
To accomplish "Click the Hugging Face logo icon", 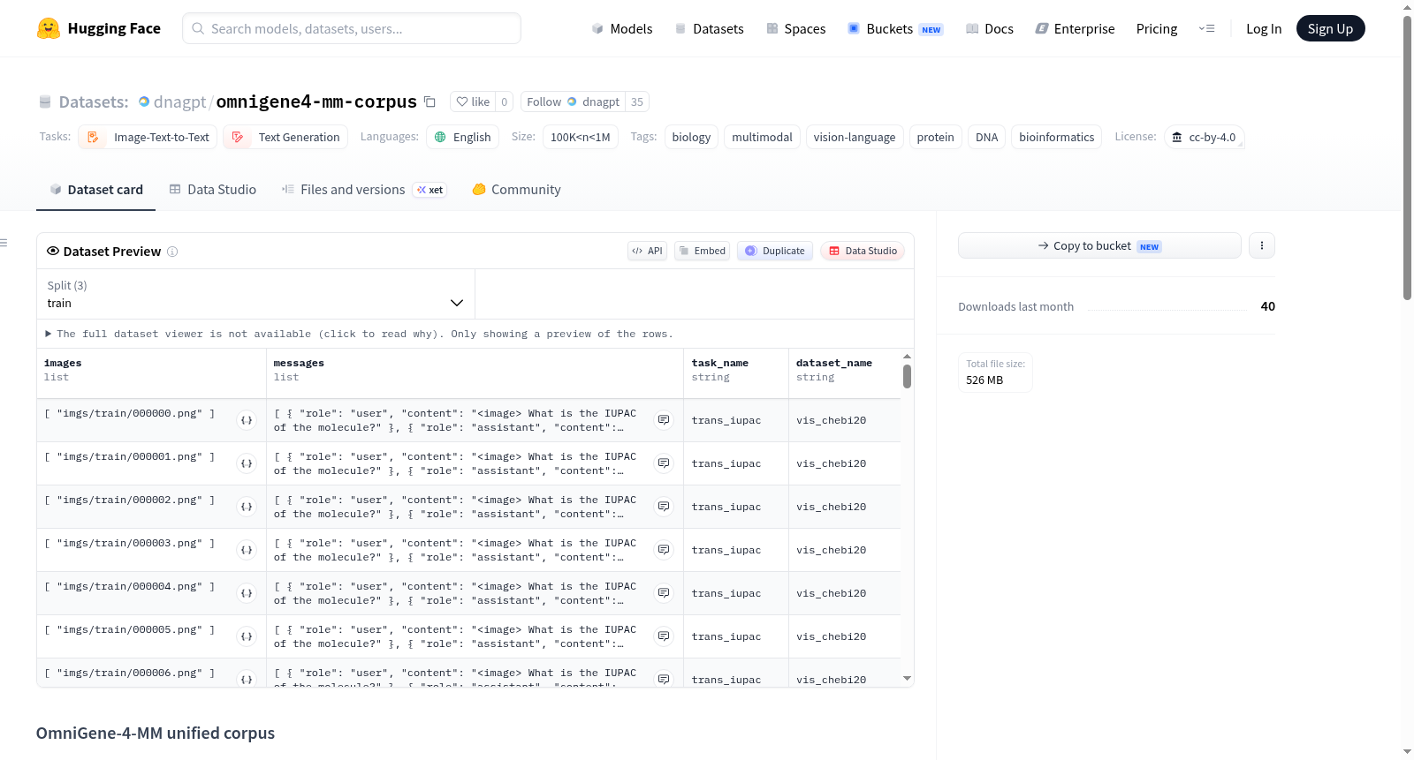I will point(49,28).
